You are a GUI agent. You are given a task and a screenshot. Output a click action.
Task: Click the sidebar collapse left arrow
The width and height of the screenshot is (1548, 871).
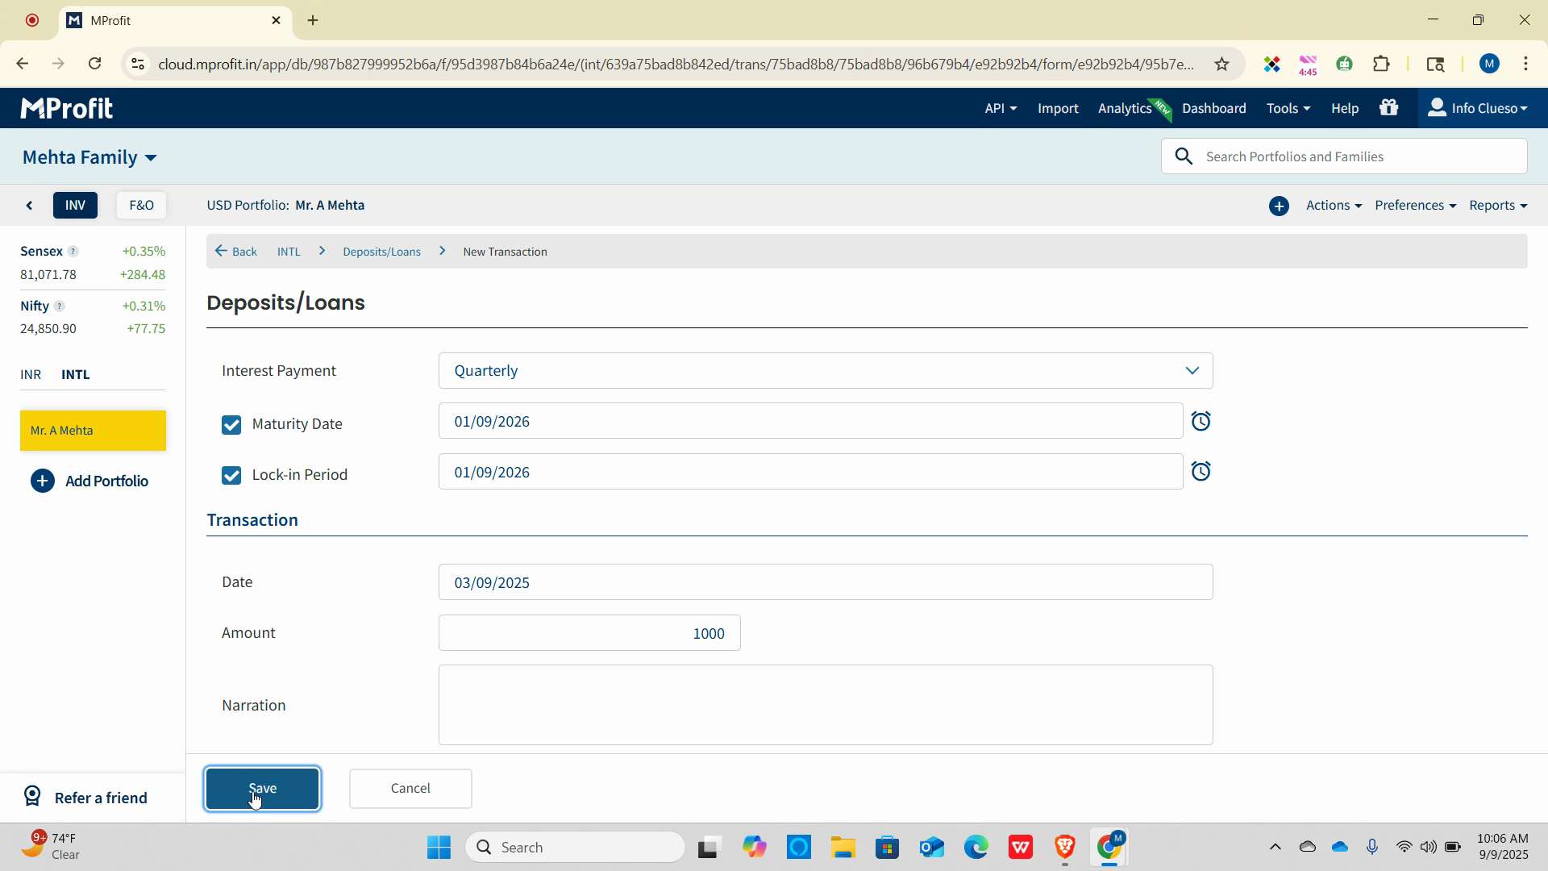point(30,206)
